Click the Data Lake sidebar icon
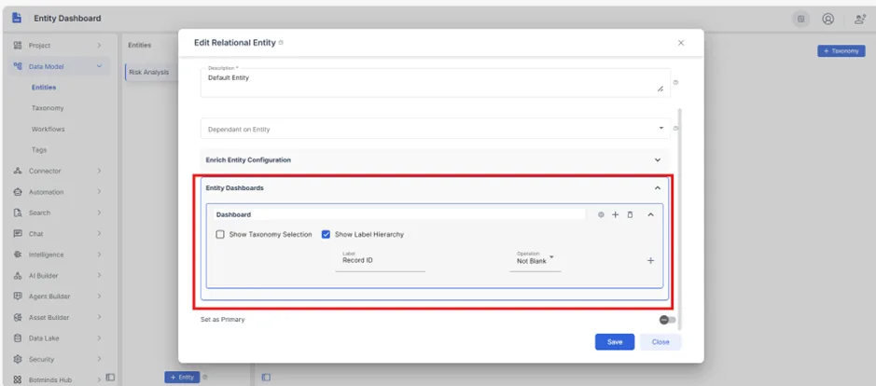Viewport: 876px width, 386px height. pyautogui.click(x=18, y=338)
